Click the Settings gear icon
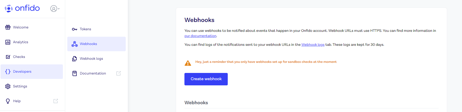The image size is (462, 112). coord(8,86)
